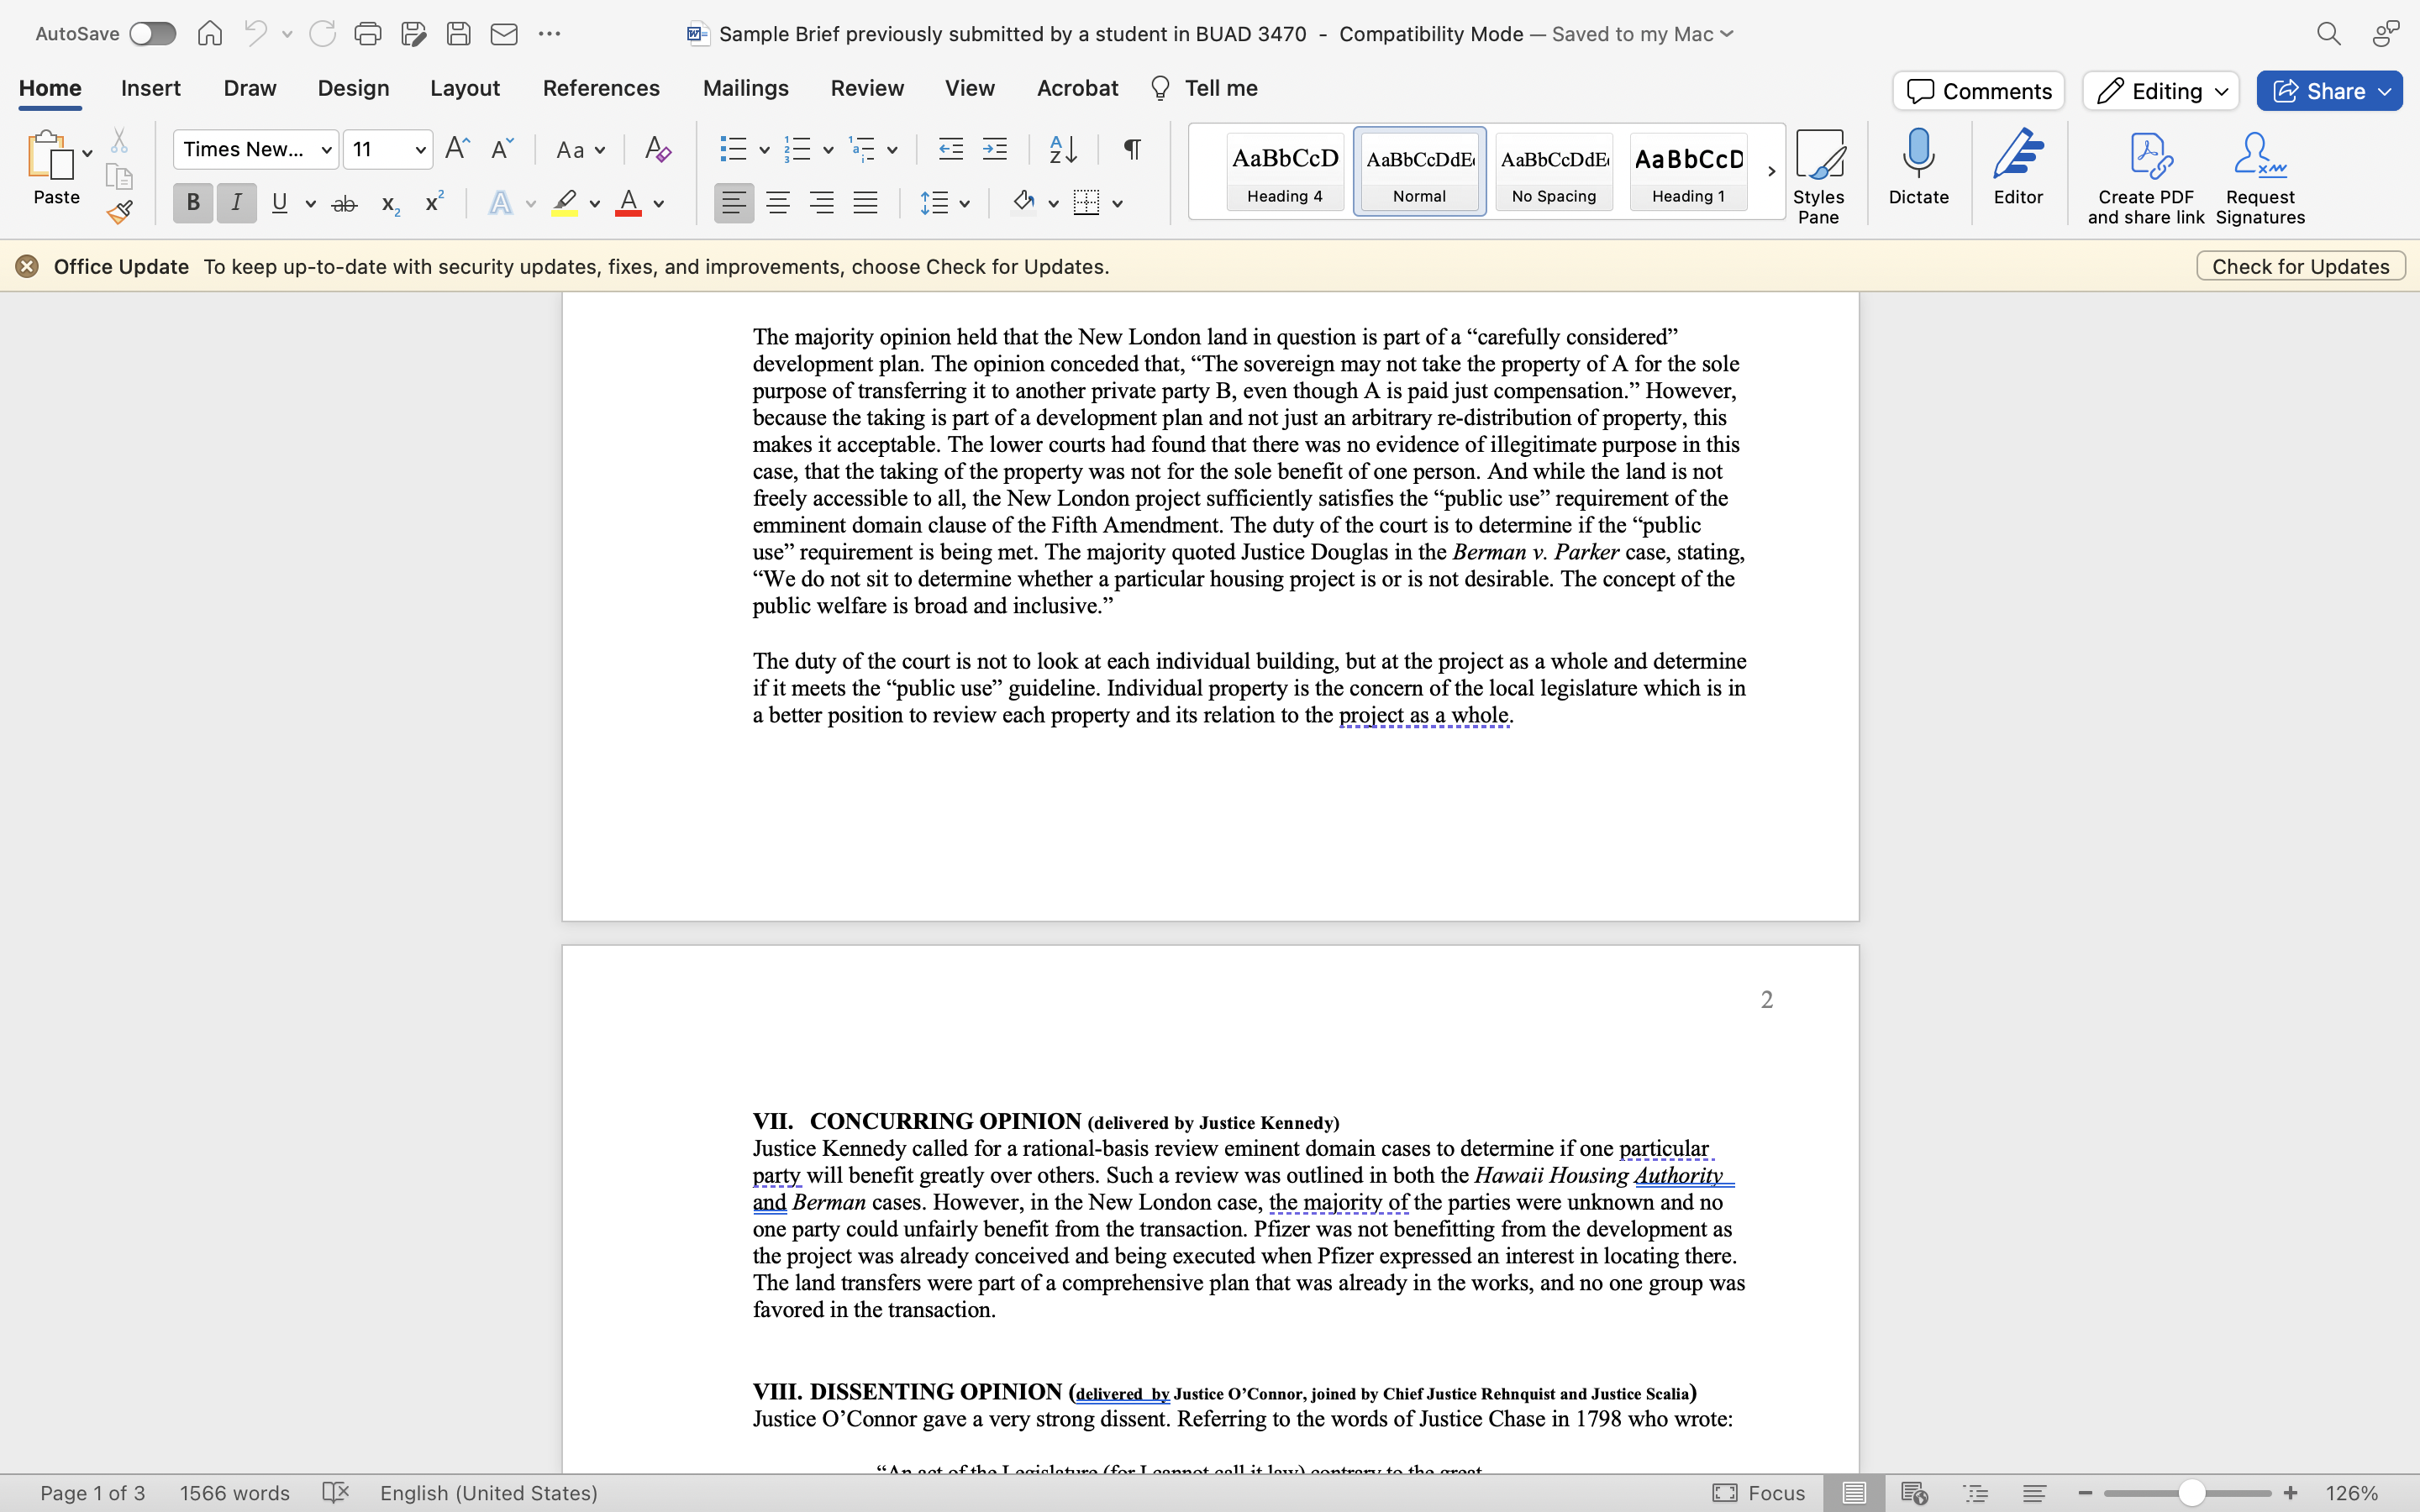Expand the font color options
Image resolution: width=2420 pixels, height=1512 pixels.
coord(659,203)
